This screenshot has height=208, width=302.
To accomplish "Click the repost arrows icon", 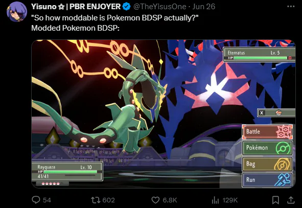I will click(96, 200).
